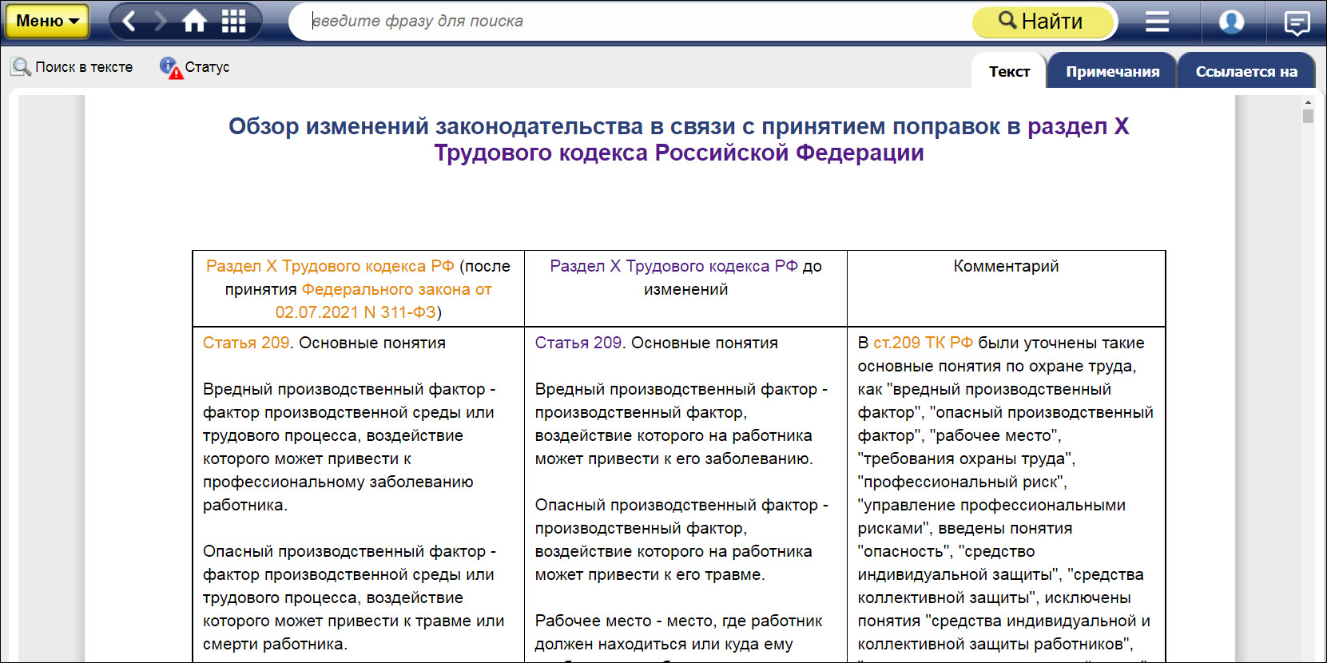Click the scrollbar up arrow
Viewport: 1327px width, 663px height.
tap(1308, 103)
